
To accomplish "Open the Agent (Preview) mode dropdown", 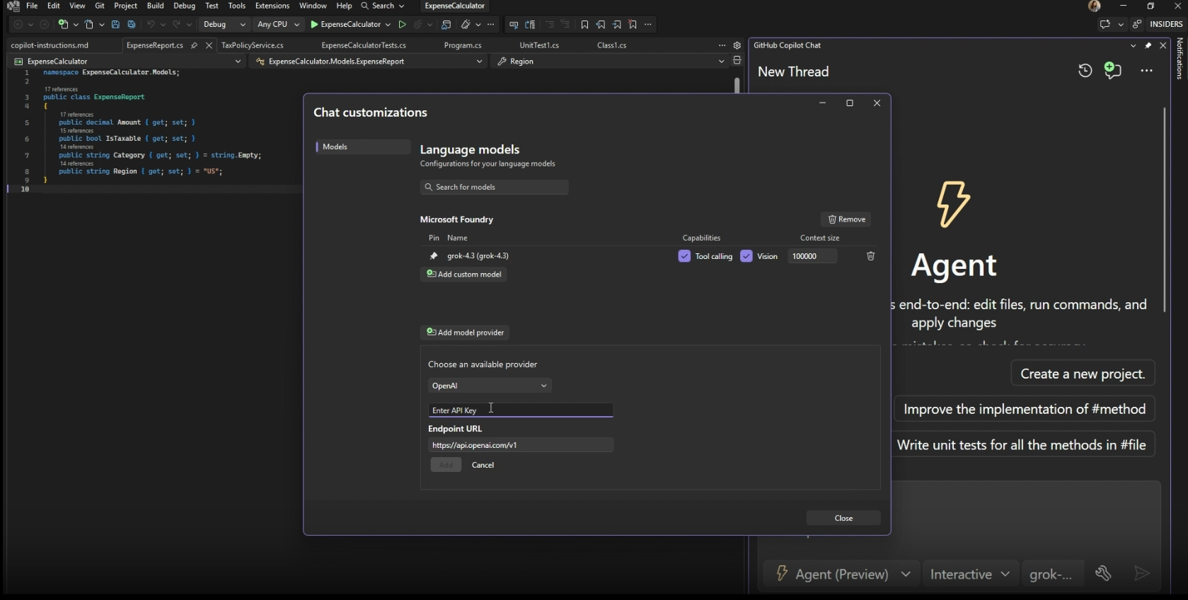I will (842, 574).
